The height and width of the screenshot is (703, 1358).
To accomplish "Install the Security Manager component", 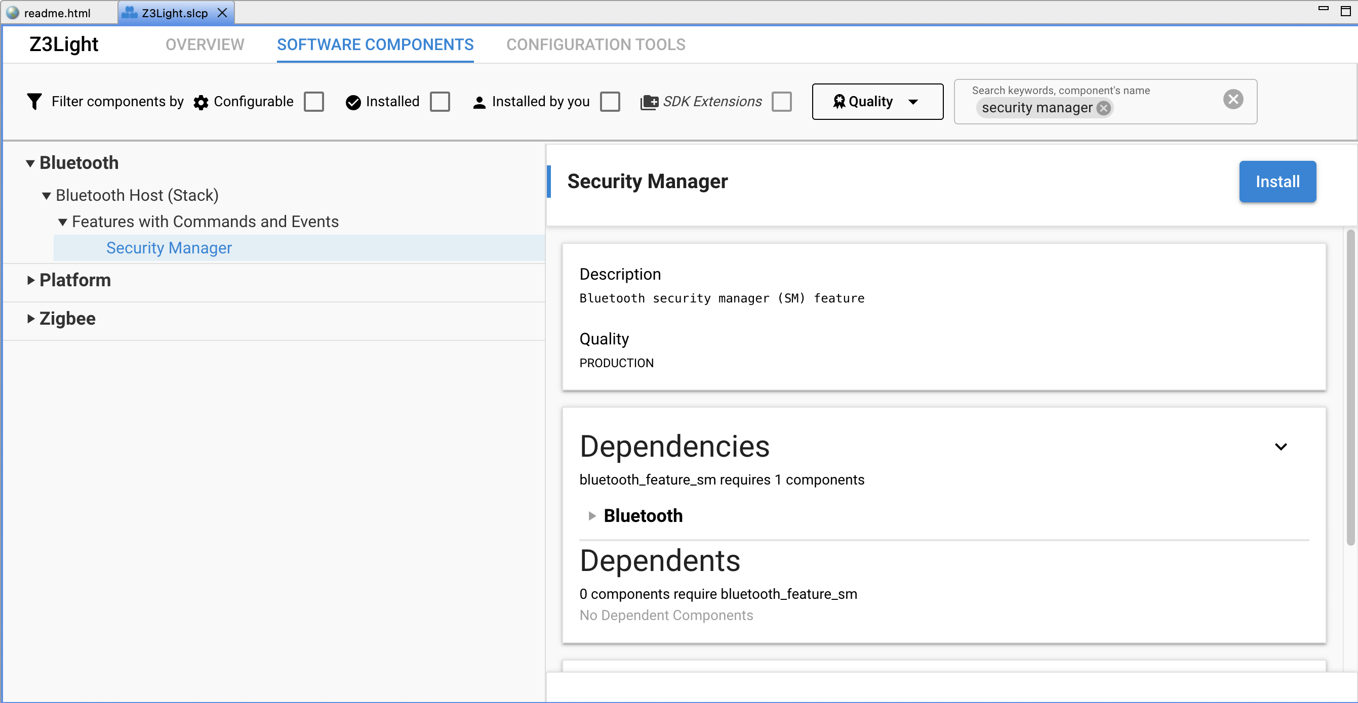I will 1277,182.
